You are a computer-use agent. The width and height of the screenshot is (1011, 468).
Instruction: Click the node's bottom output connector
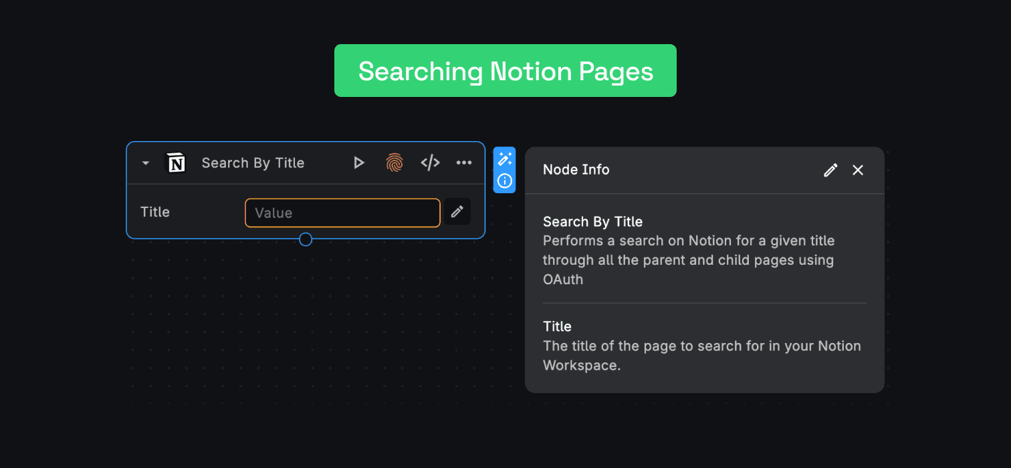306,239
